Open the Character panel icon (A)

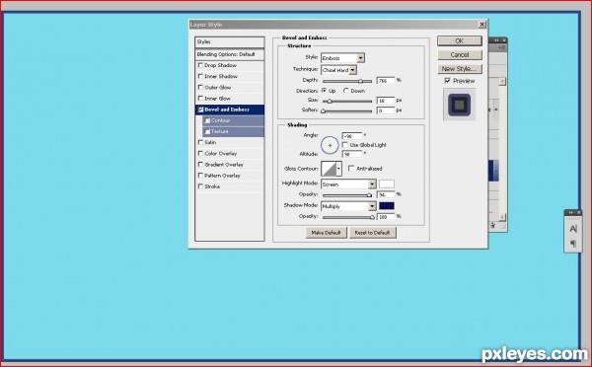pos(573,229)
